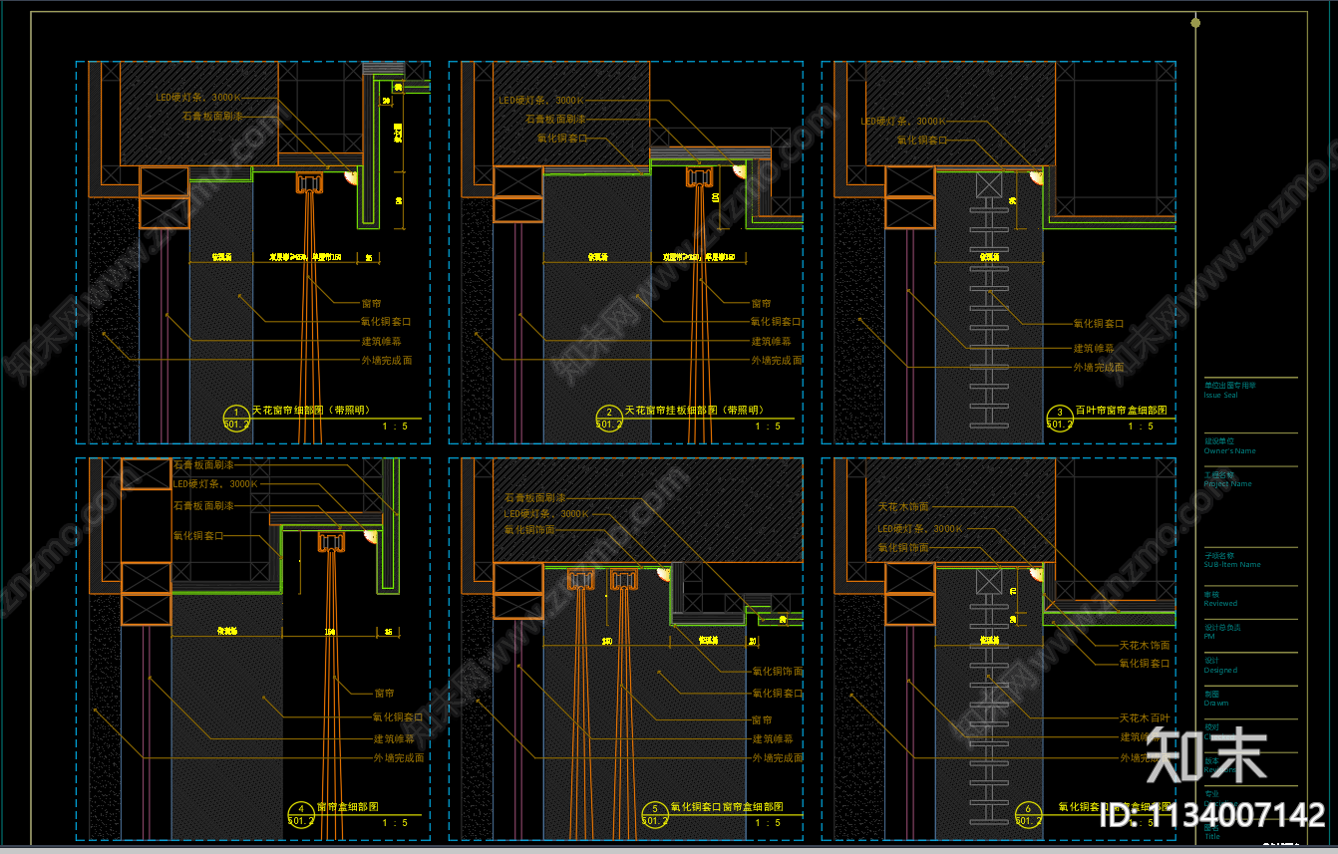Click the 外墙完成面 label in detail 1
The image size is (1338, 854).
[386, 360]
